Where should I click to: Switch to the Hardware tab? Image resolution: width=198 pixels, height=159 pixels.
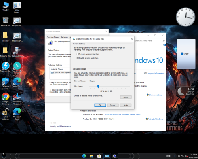pyautogui.click(x=64, y=37)
